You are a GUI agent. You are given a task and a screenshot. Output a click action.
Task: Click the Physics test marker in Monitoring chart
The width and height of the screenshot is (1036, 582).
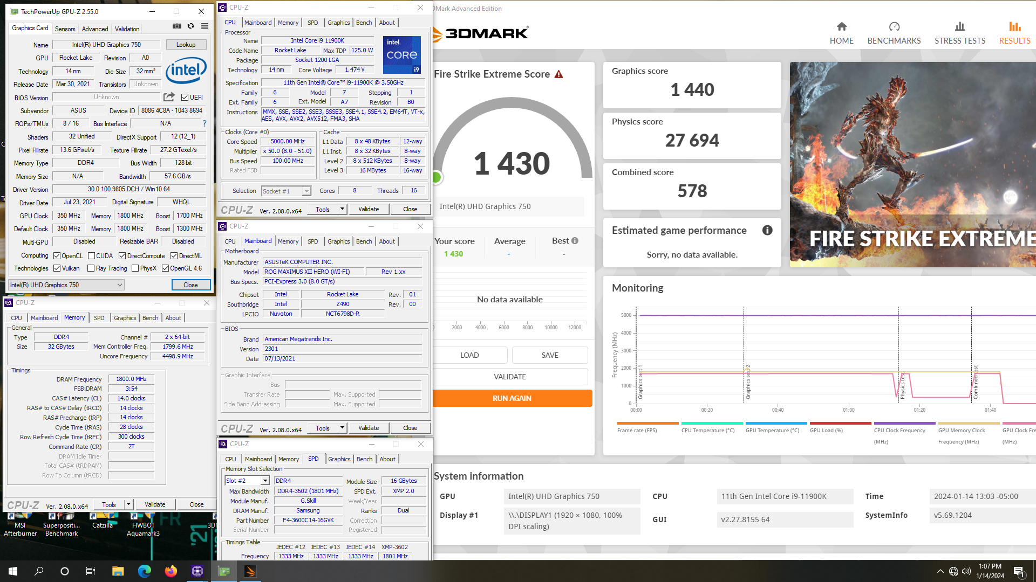pos(902,386)
